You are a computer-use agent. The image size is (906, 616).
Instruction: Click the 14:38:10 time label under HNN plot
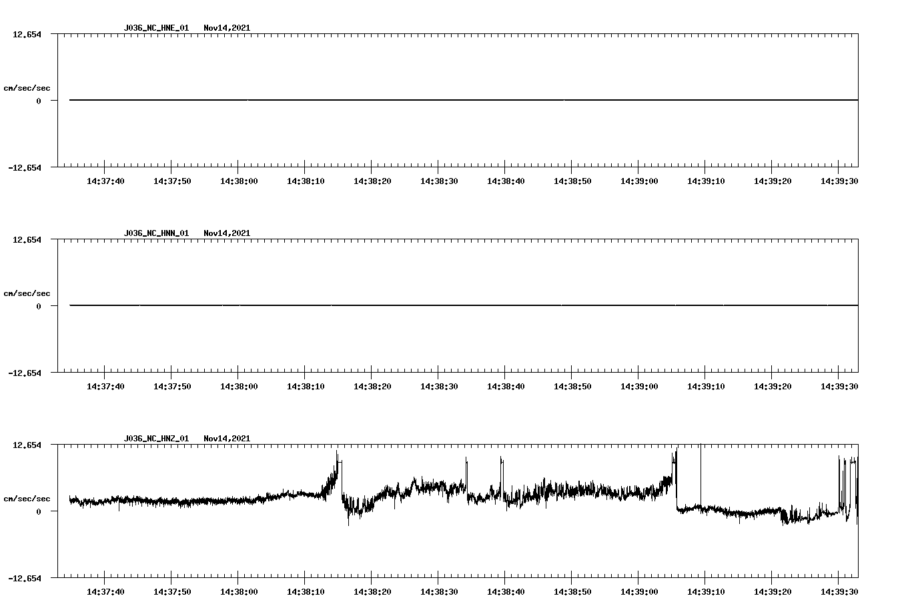[x=306, y=387]
